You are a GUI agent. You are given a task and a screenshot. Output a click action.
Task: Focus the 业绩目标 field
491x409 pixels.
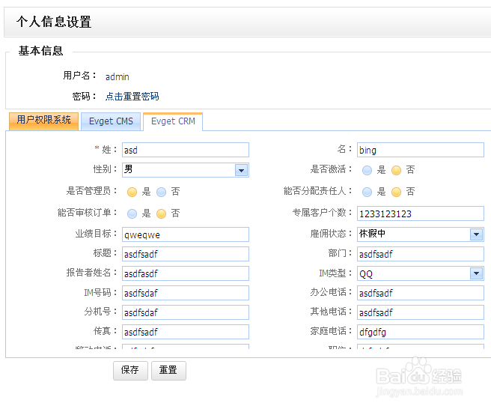pos(185,234)
